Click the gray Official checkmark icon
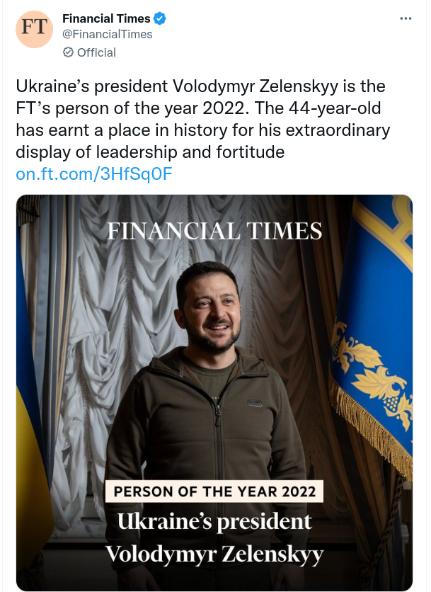Screen dimensions: 431x592 tap(68, 52)
